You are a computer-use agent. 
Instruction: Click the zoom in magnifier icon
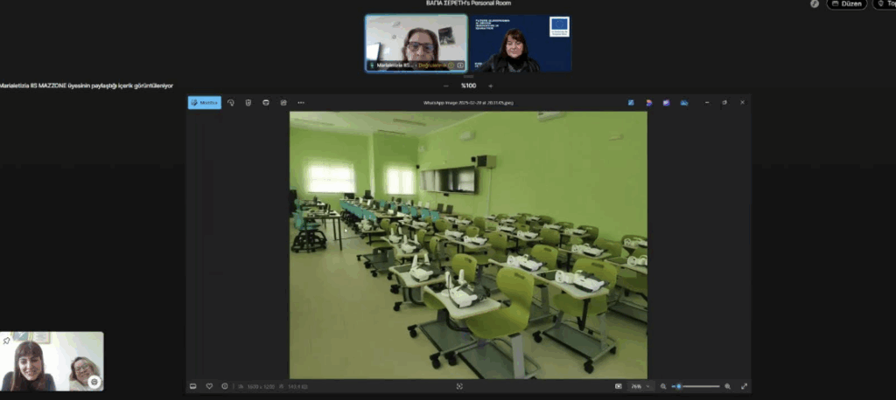pos(727,386)
